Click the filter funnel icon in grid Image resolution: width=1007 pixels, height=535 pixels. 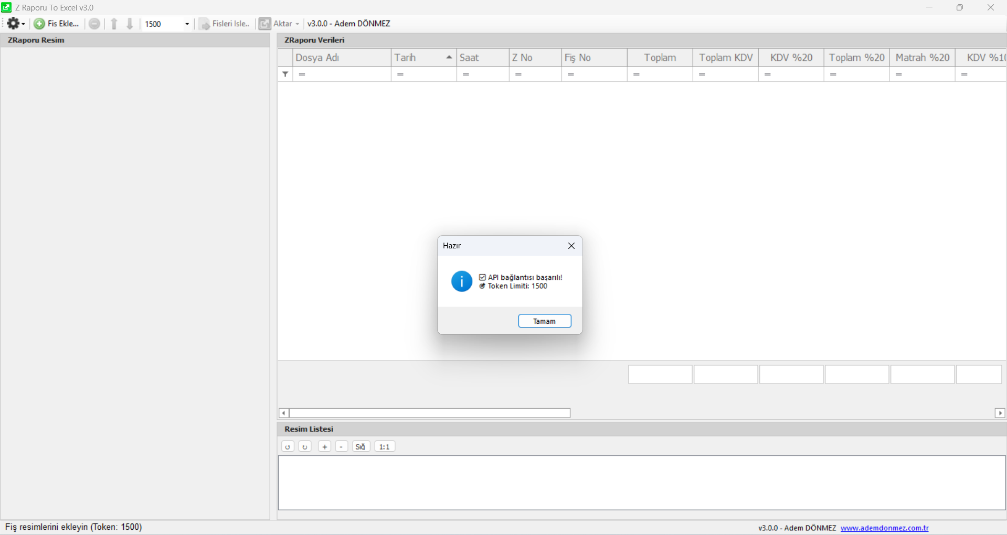285,74
